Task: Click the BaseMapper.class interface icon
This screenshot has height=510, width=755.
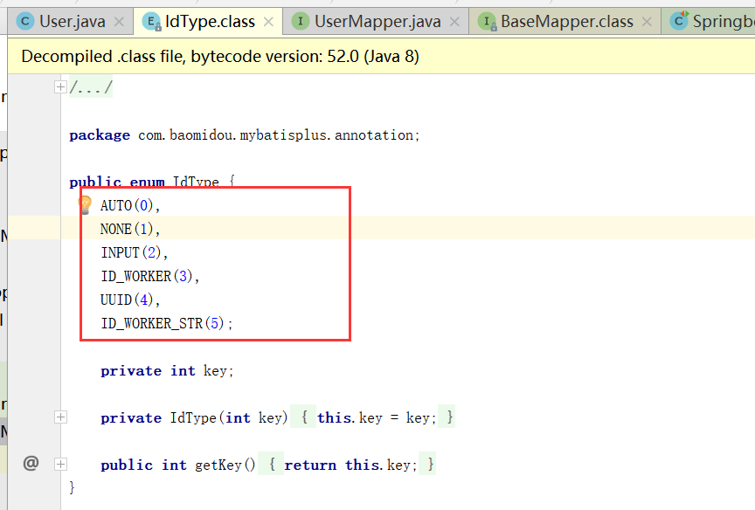Action: [488, 21]
